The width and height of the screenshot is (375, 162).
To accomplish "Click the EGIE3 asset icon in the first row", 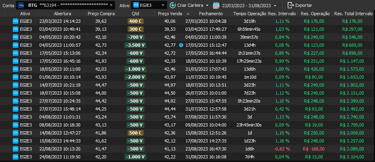I will (x=16, y=21).
